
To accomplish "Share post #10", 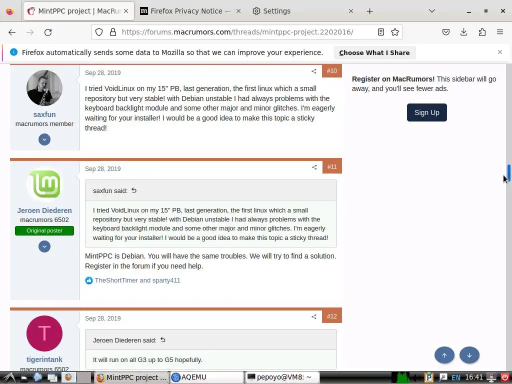I will click(x=314, y=71).
